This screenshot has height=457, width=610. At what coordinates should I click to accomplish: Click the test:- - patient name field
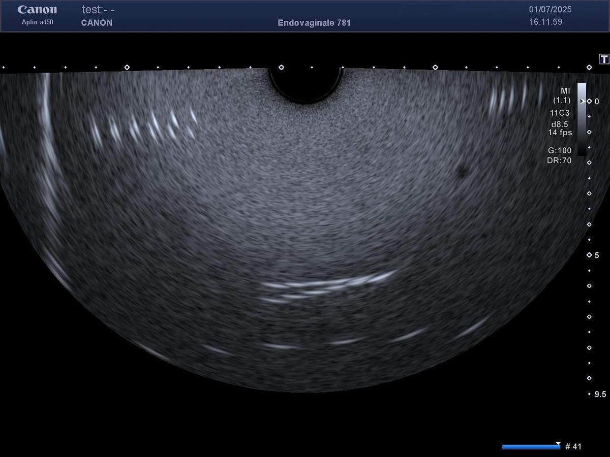point(98,10)
